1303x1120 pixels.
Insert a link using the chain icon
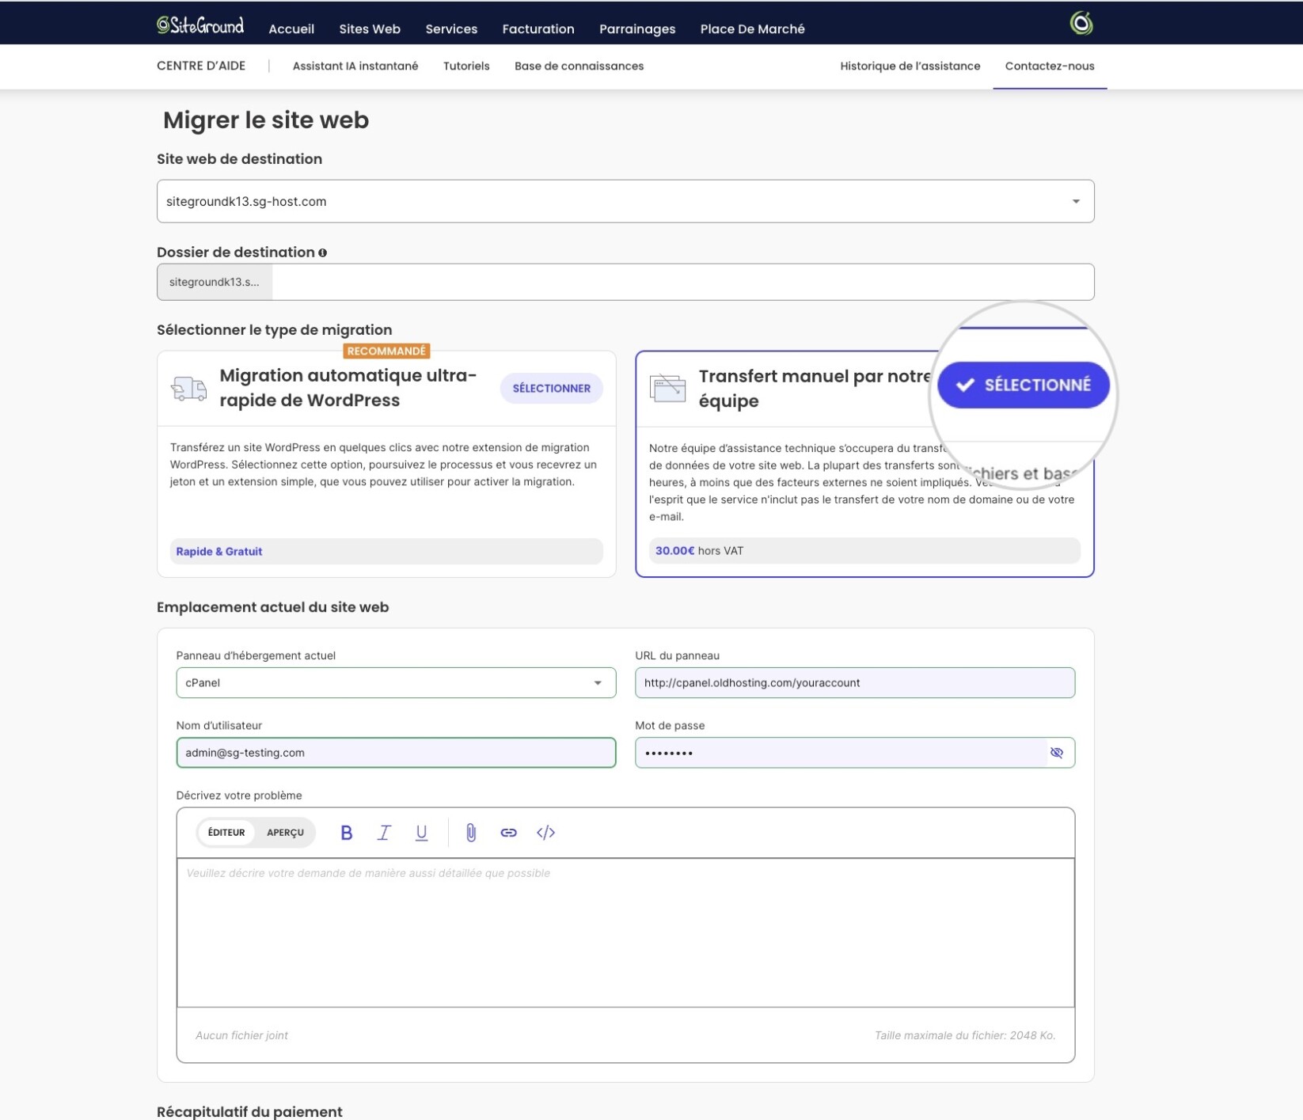pos(508,833)
